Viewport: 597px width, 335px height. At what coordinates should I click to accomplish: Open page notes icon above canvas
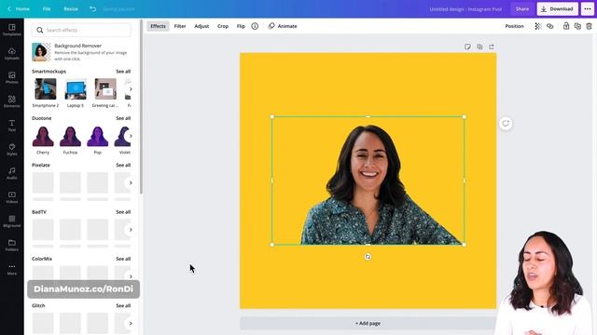pyautogui.click(x=467, y=47)
